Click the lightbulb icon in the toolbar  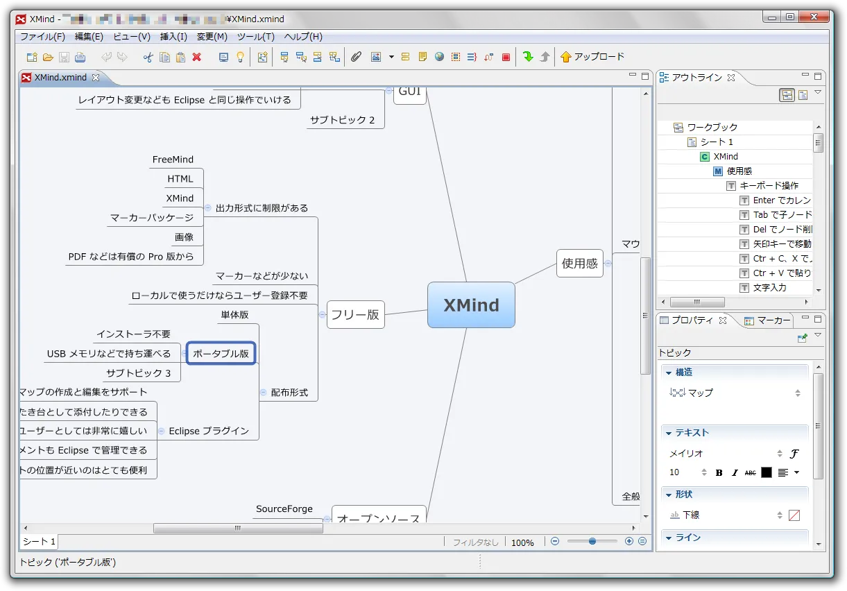[240, 56]
